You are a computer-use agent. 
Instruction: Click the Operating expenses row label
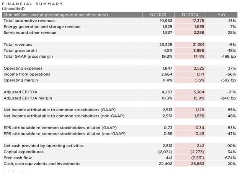[x=23, y=68]
